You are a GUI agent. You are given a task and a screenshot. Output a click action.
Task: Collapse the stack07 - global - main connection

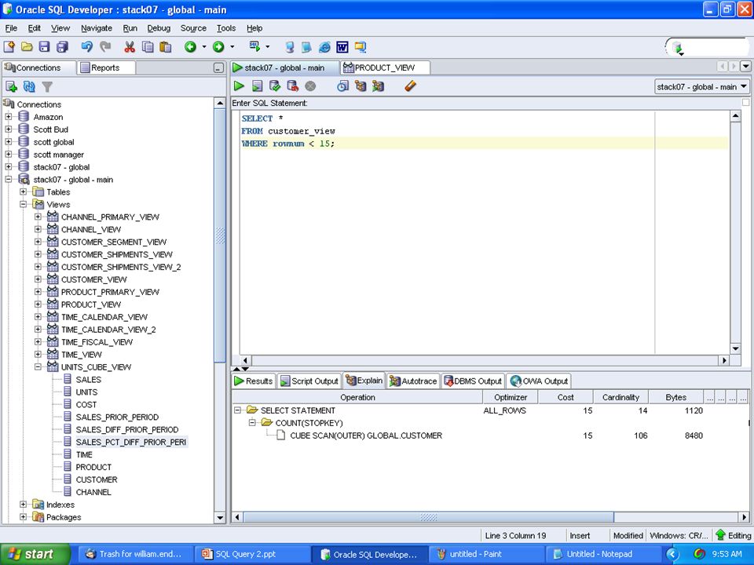pos(8,179)
